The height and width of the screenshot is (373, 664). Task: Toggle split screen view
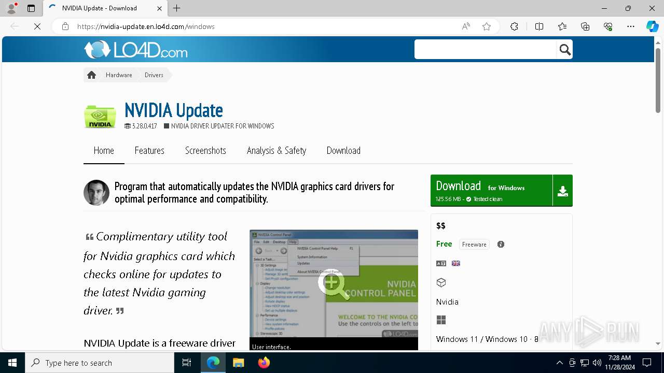[x=539, y=26]
